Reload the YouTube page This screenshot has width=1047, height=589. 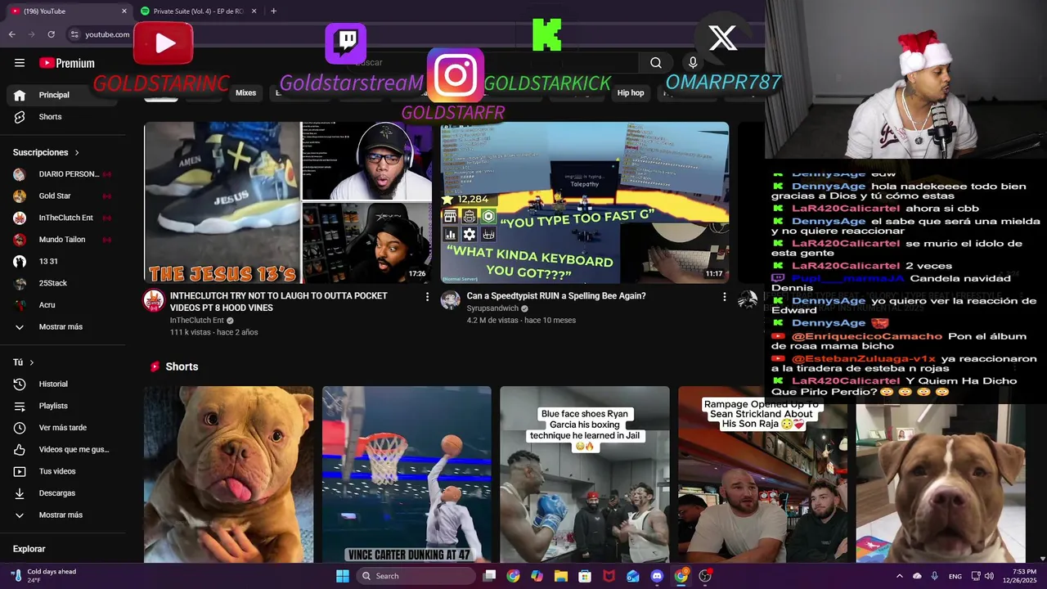(x=51, y=34)
